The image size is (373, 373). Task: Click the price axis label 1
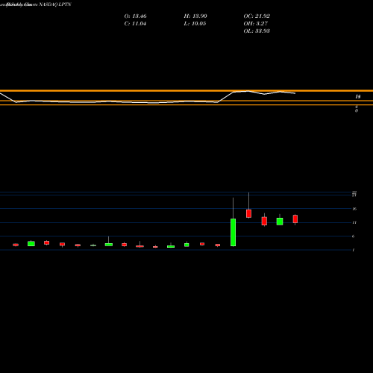(354, 250)
